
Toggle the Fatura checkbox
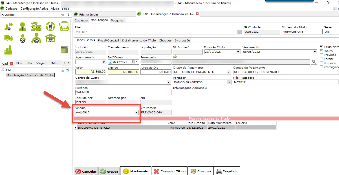(321, 51)
